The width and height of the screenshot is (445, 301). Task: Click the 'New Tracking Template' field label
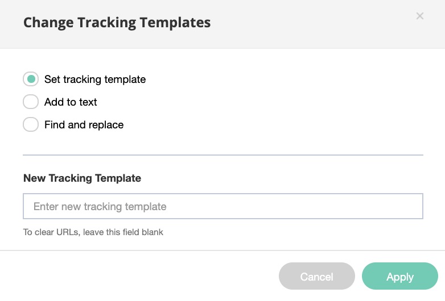pos(82,178)
